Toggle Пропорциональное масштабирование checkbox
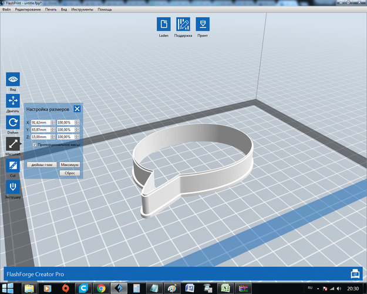The width and height of the screenshot is (367, 294). point(35,145)
